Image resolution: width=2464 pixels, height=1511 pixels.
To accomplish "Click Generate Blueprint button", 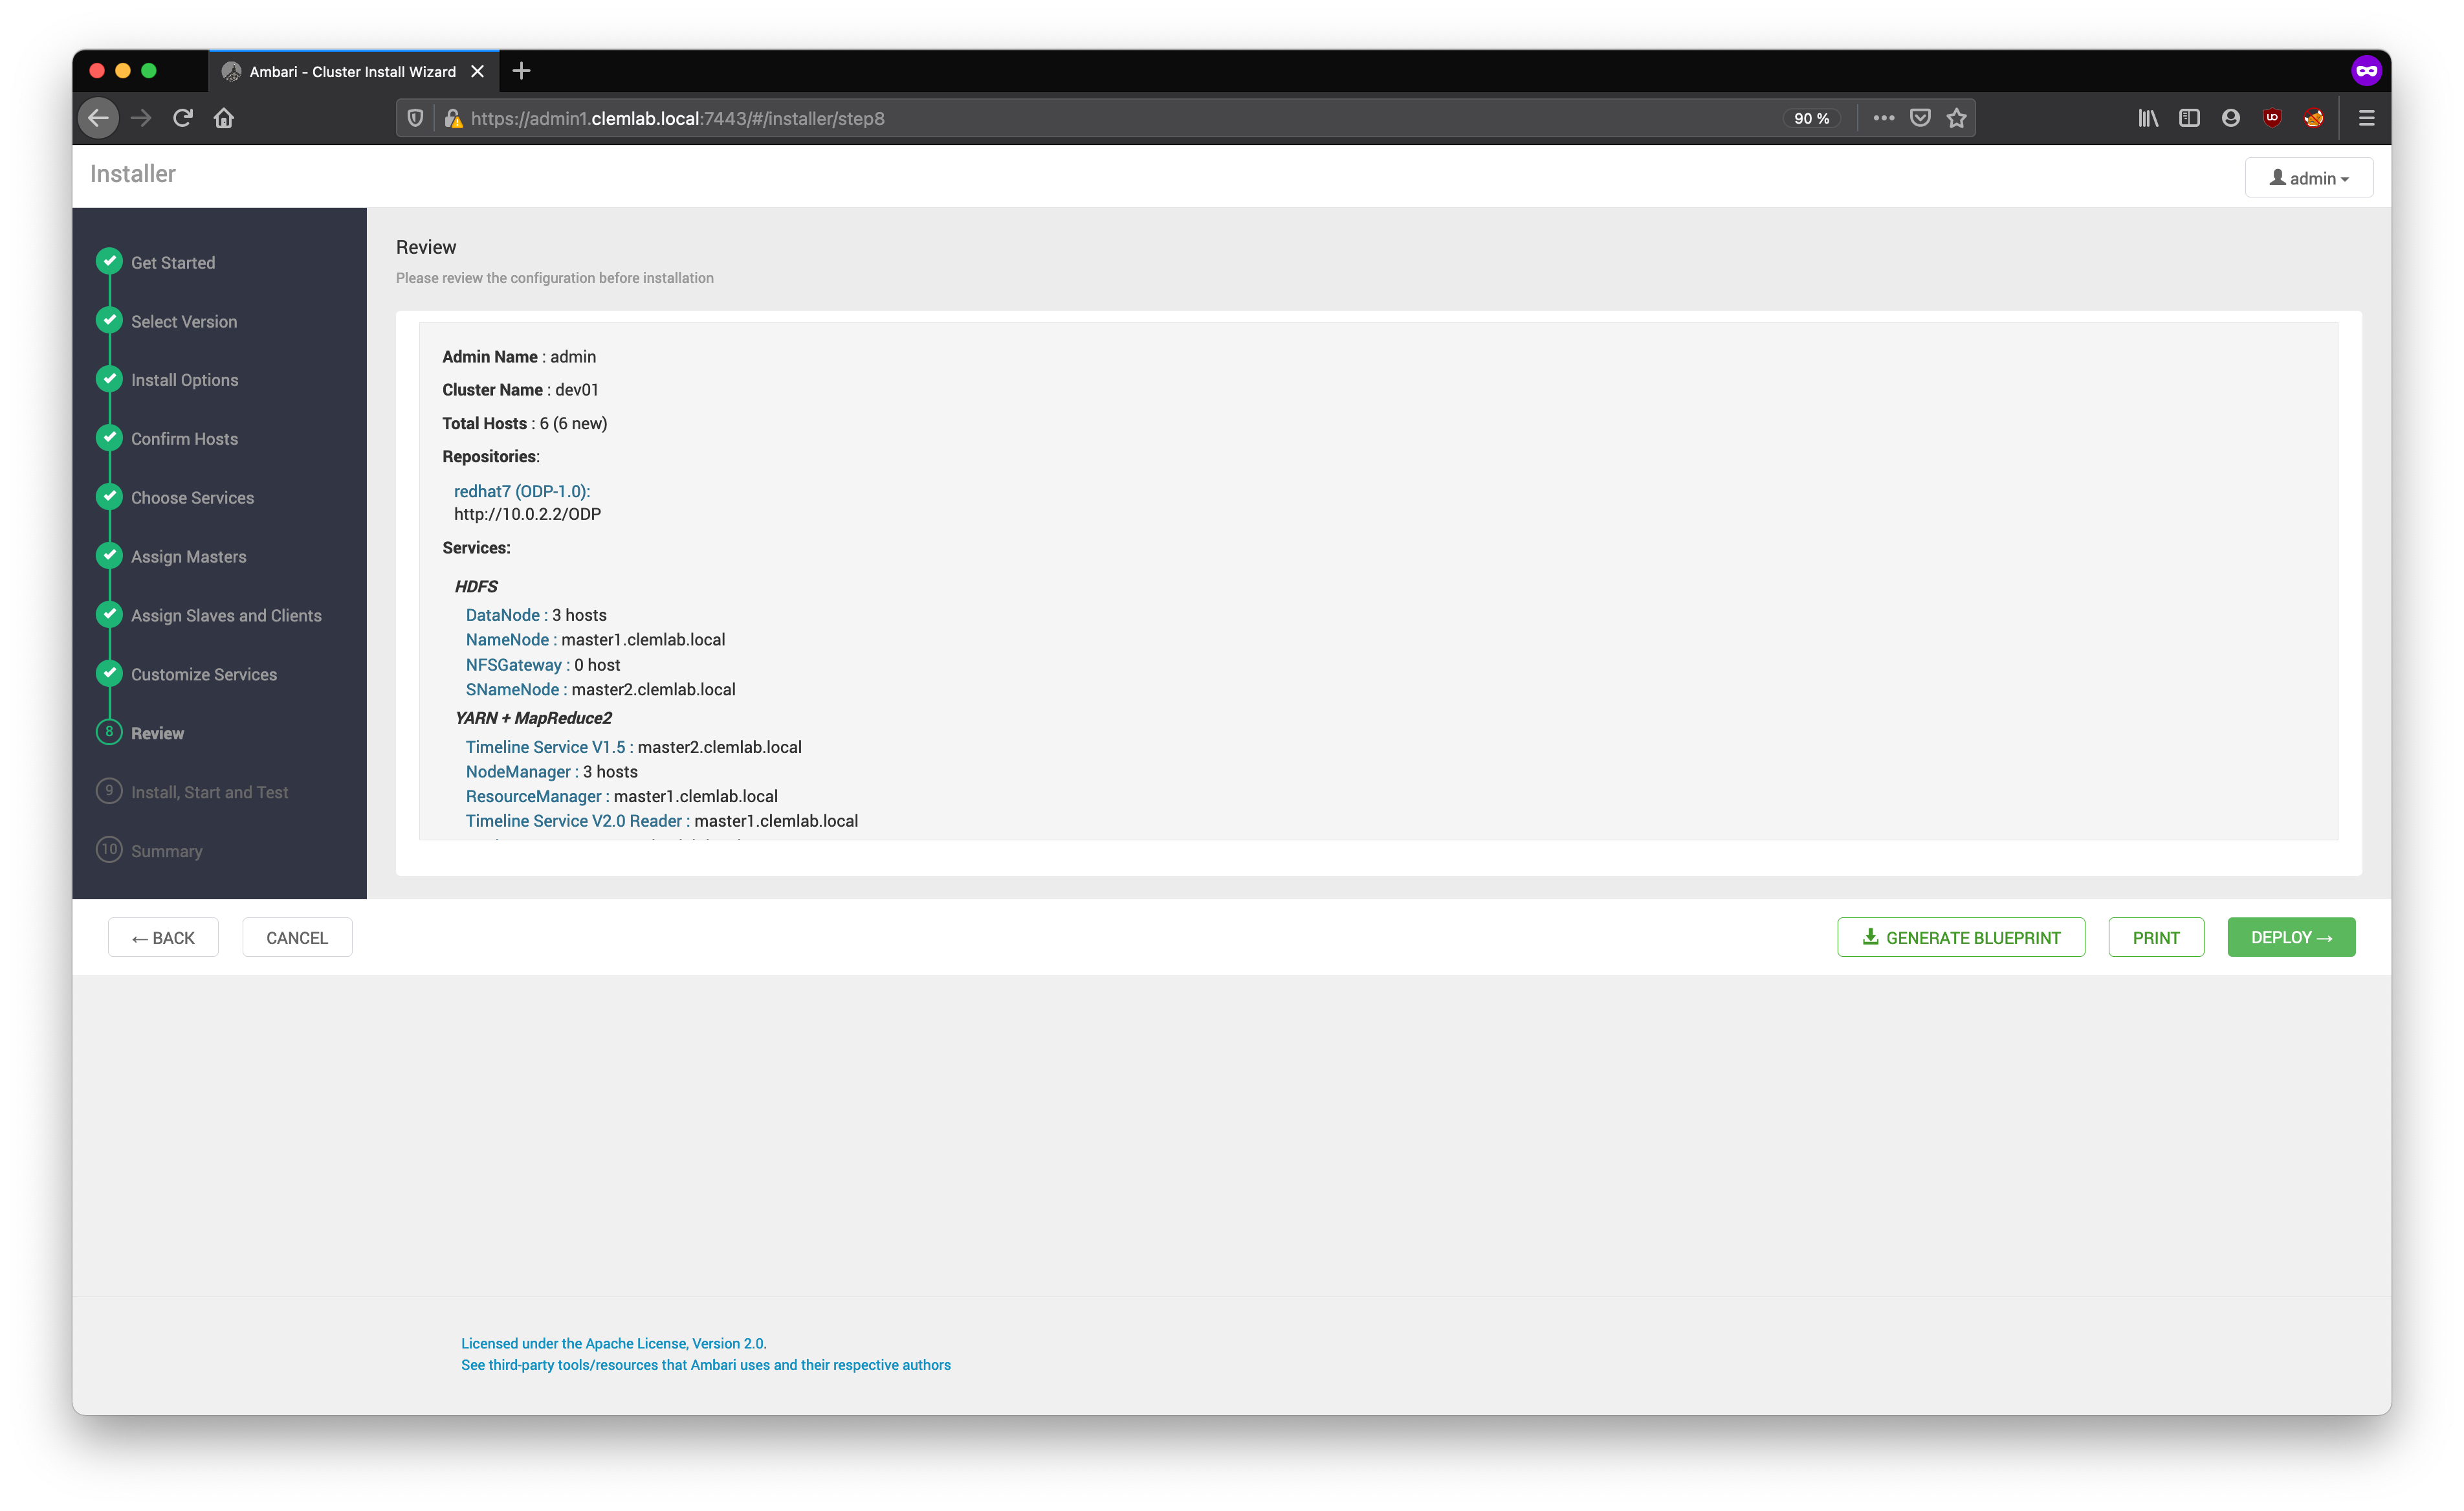I will tap(1960, 937).
